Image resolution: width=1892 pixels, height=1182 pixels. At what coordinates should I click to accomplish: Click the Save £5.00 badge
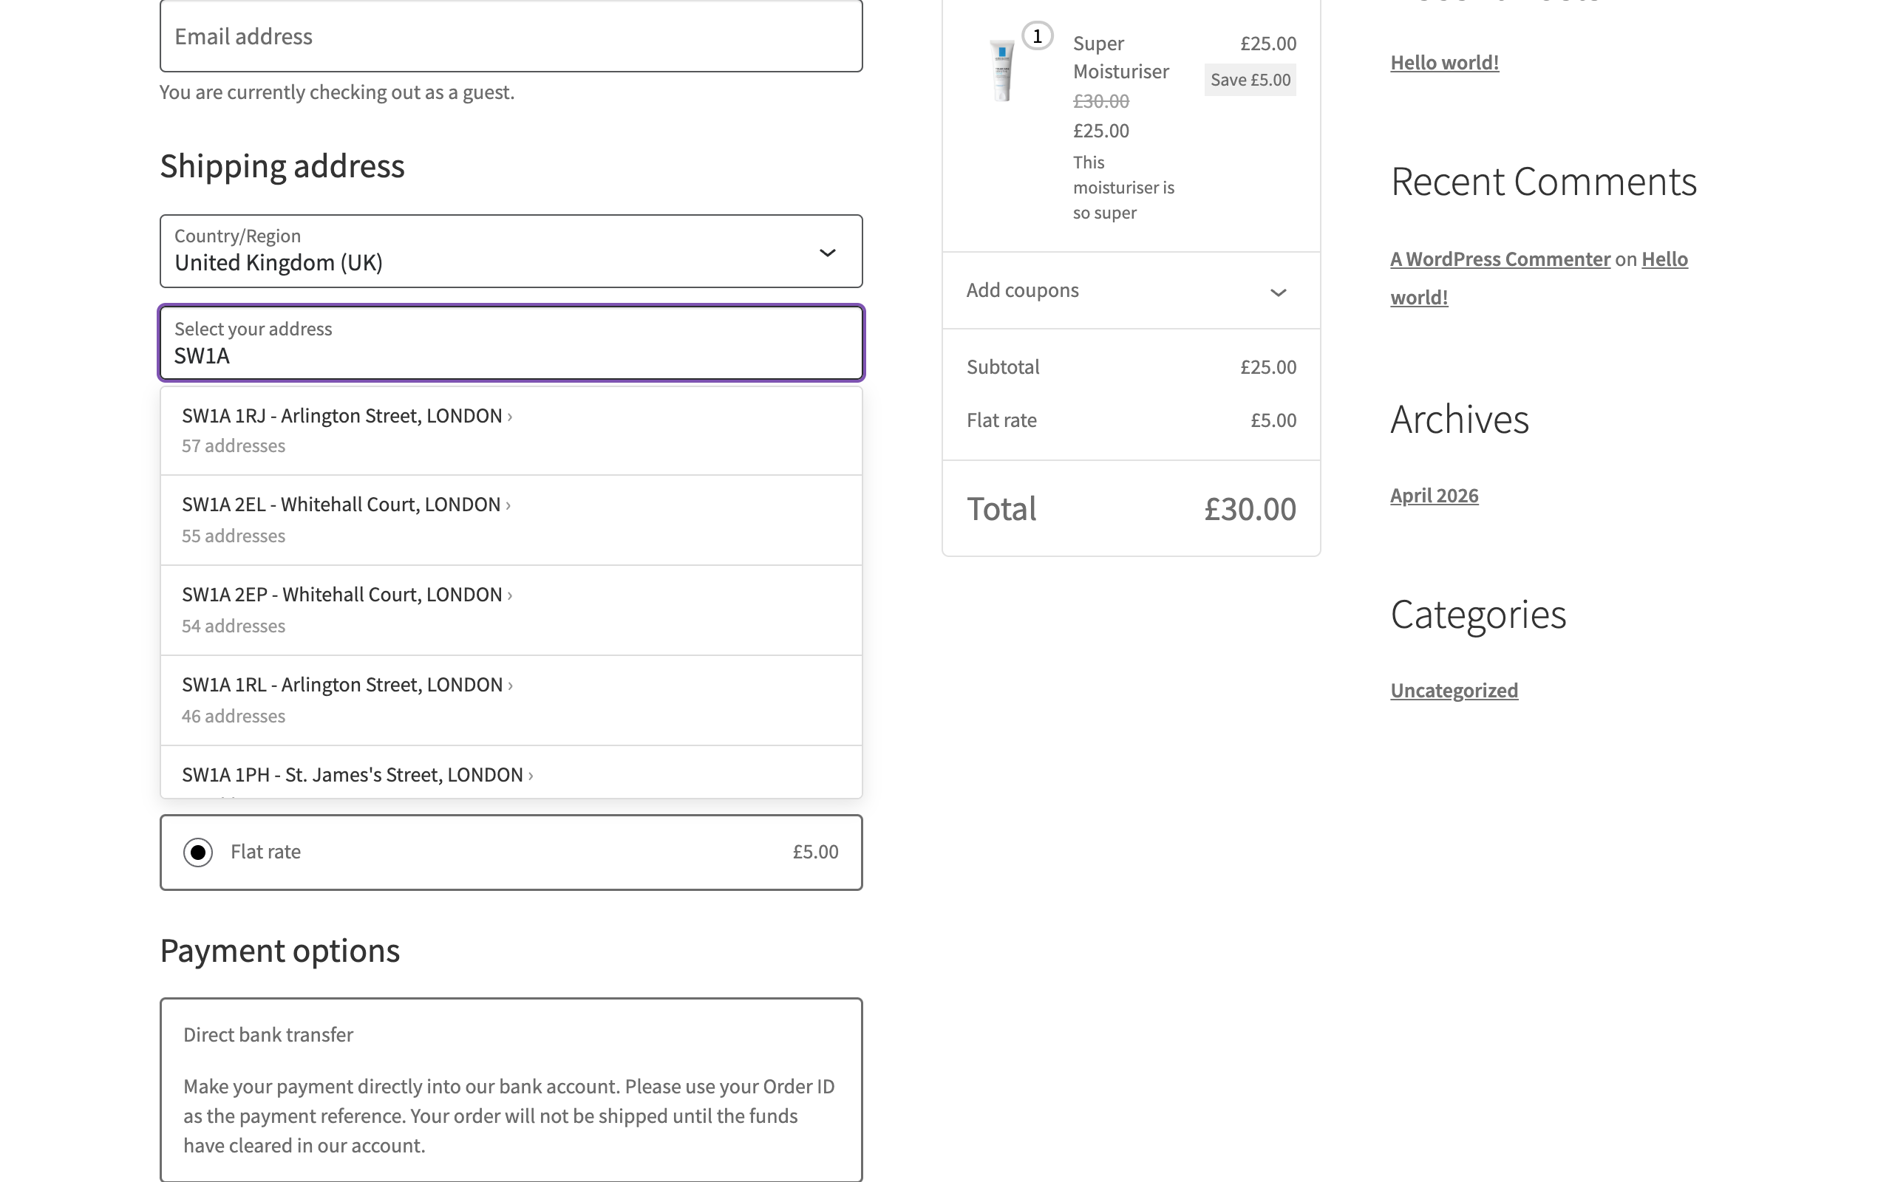pyautogui.click(x=1250, y=80)
